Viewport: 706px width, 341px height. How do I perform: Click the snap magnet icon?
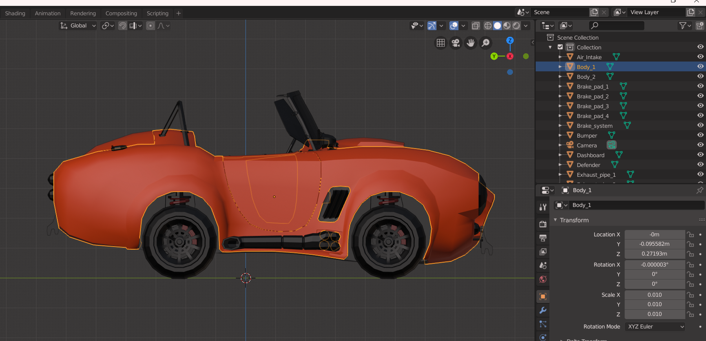(122, 26)
